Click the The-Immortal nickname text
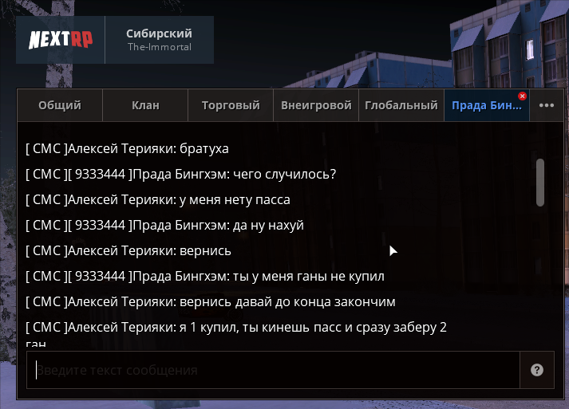Screen dimensions: 569x409 [x=160, y=47]
